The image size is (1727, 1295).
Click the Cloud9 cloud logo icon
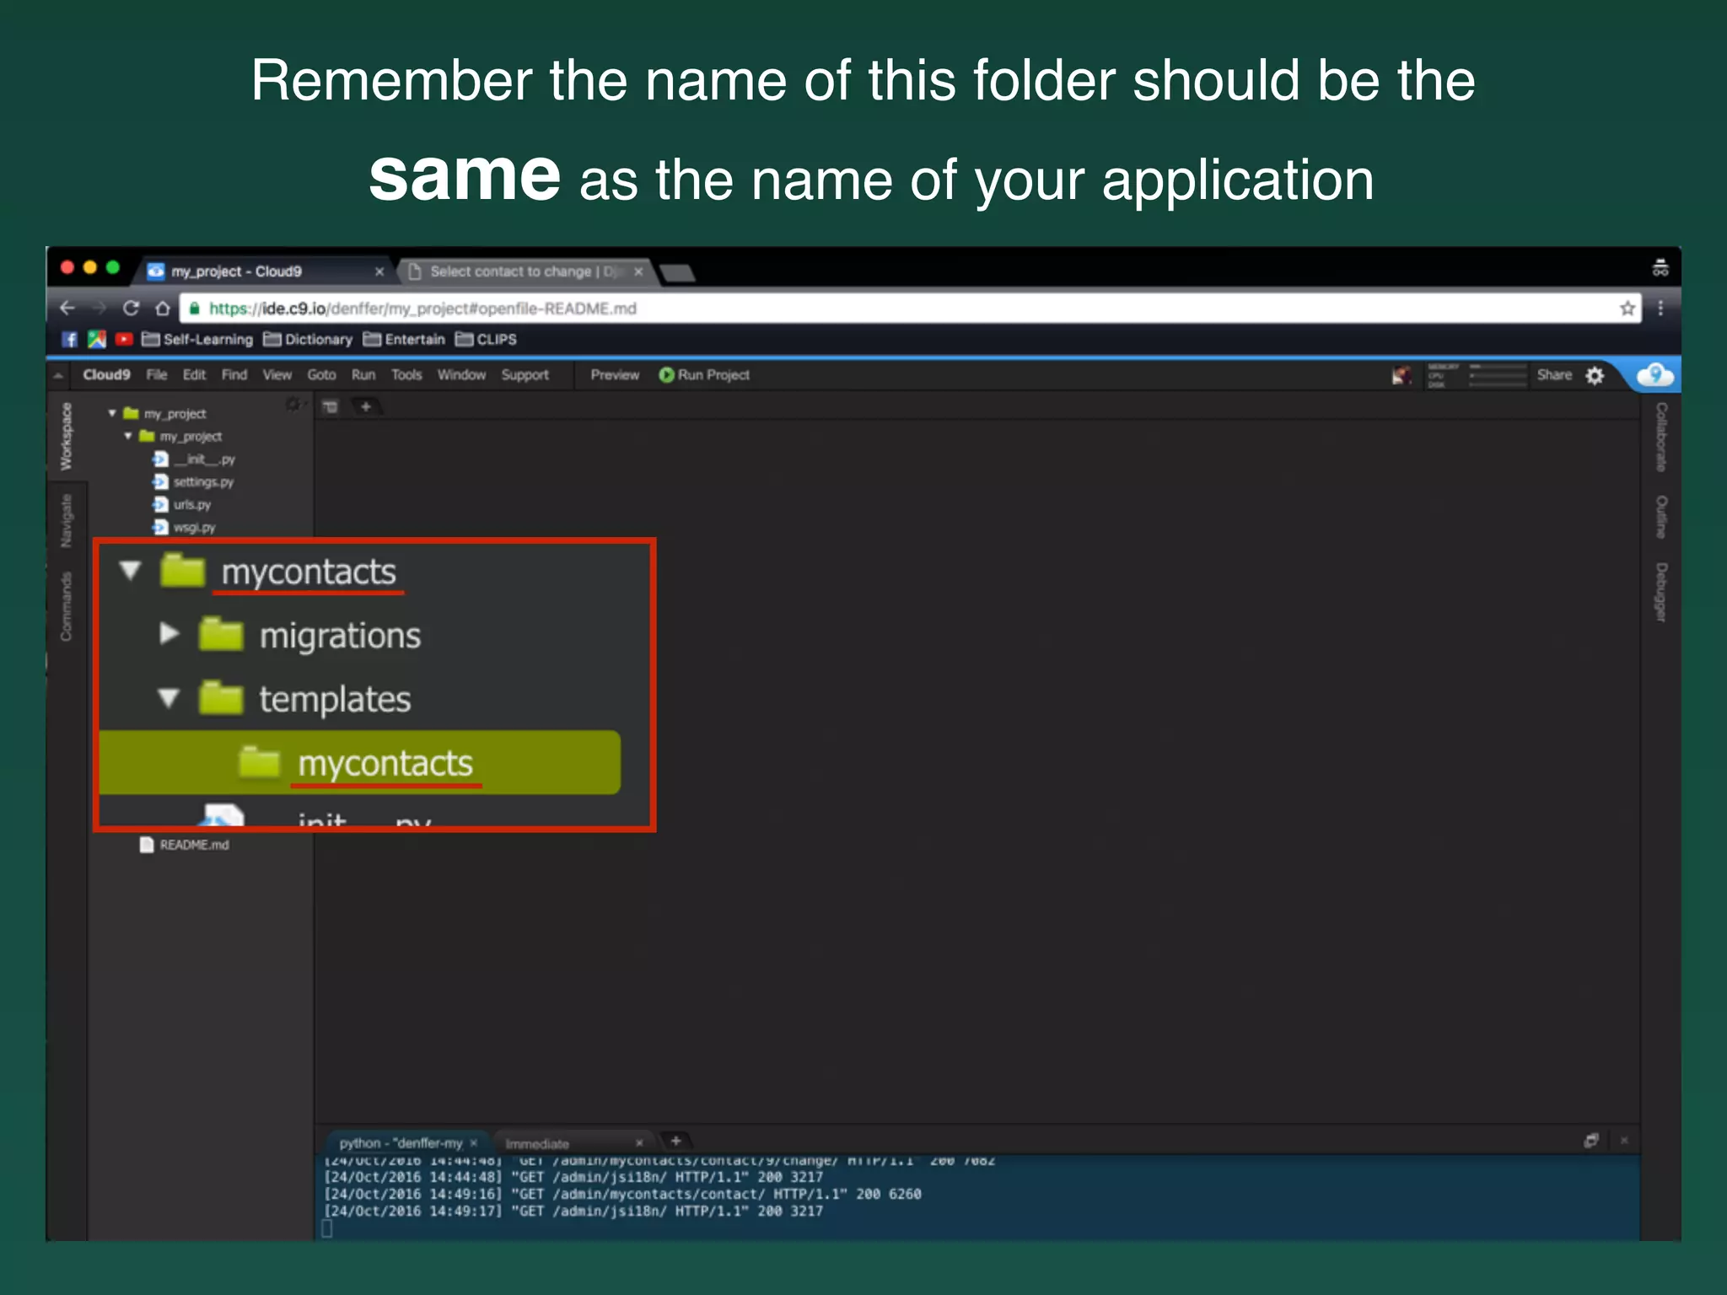[1654, 375]
